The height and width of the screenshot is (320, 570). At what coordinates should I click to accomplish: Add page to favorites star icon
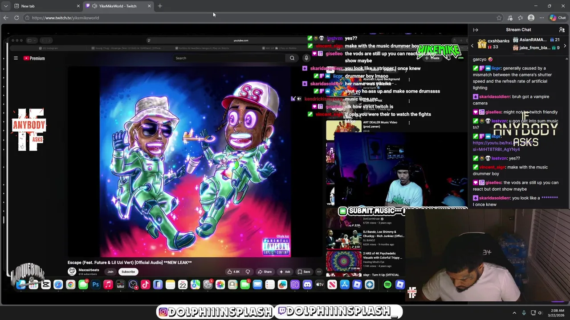click(499, 18)
